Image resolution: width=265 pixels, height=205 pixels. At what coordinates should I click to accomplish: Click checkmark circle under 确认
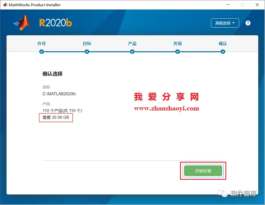pyautogui.click(x=223, y=52)
